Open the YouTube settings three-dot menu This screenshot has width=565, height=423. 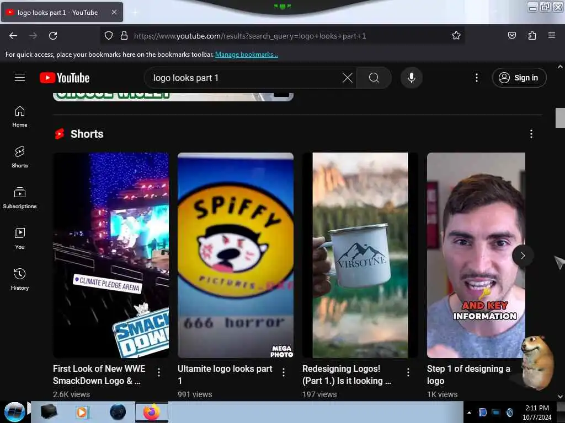click(477, 78)
